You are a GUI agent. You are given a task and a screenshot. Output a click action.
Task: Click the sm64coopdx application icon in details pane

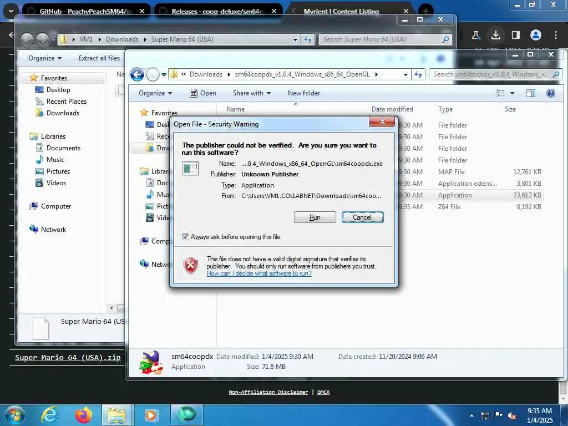click(x=151, y=362)
